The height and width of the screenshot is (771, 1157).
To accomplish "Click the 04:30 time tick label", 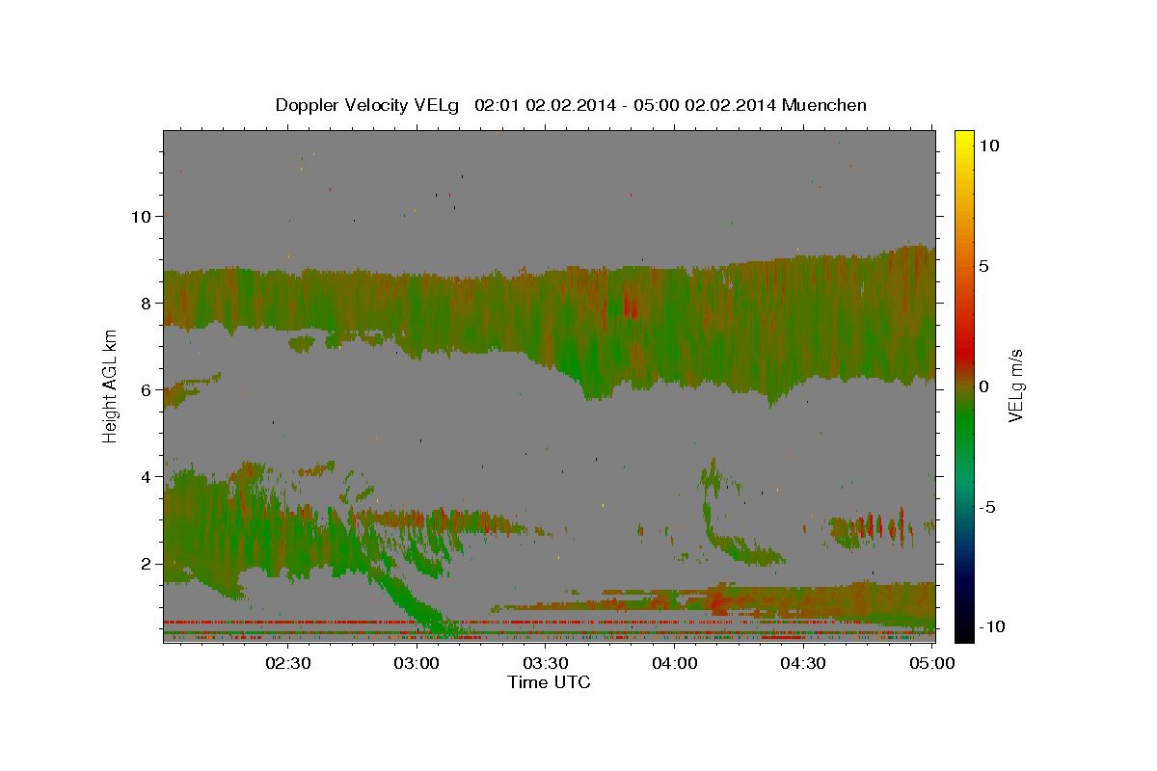I will tap(803, 663).
